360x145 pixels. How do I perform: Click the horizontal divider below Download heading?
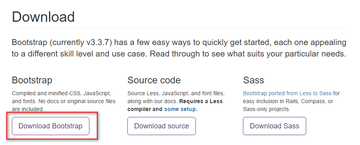click(x=179, y=28)
